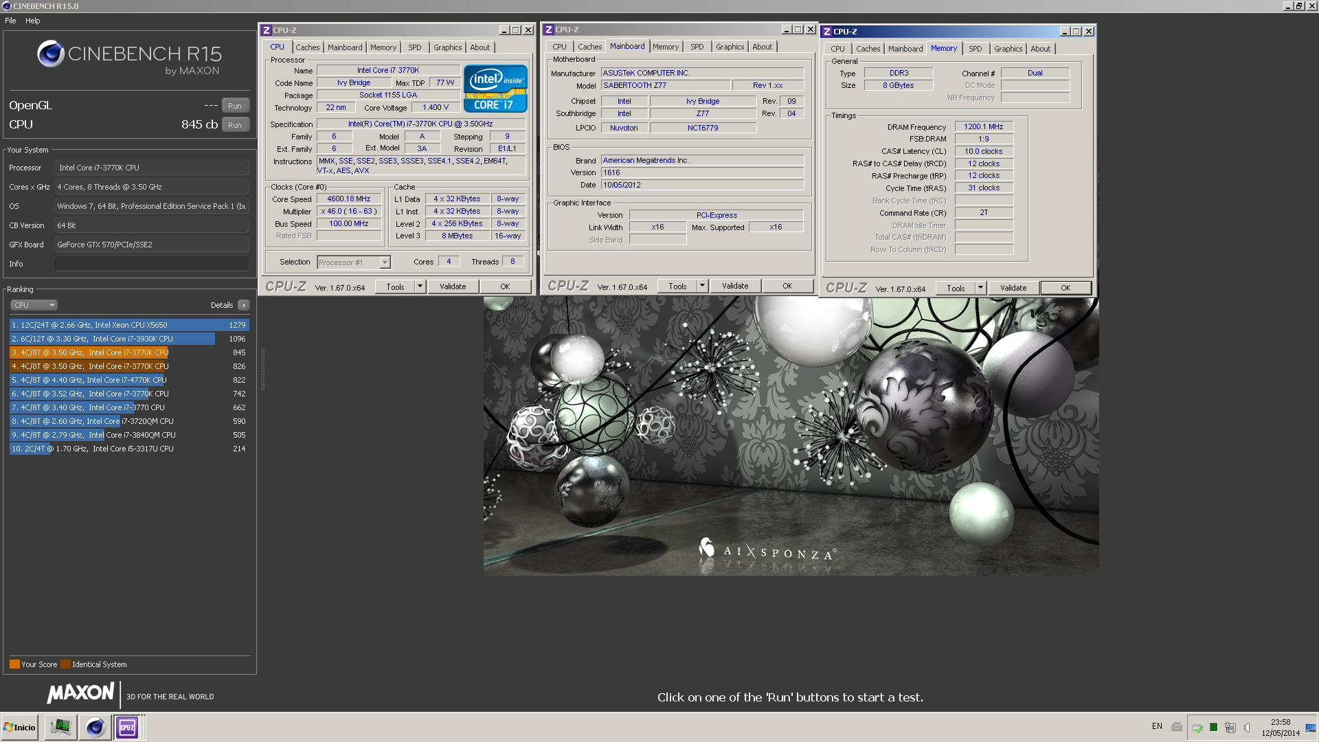Screen dimensions: 1319x742
Task: Click the volume speaker tray icon
Action: click(1247, 727)
